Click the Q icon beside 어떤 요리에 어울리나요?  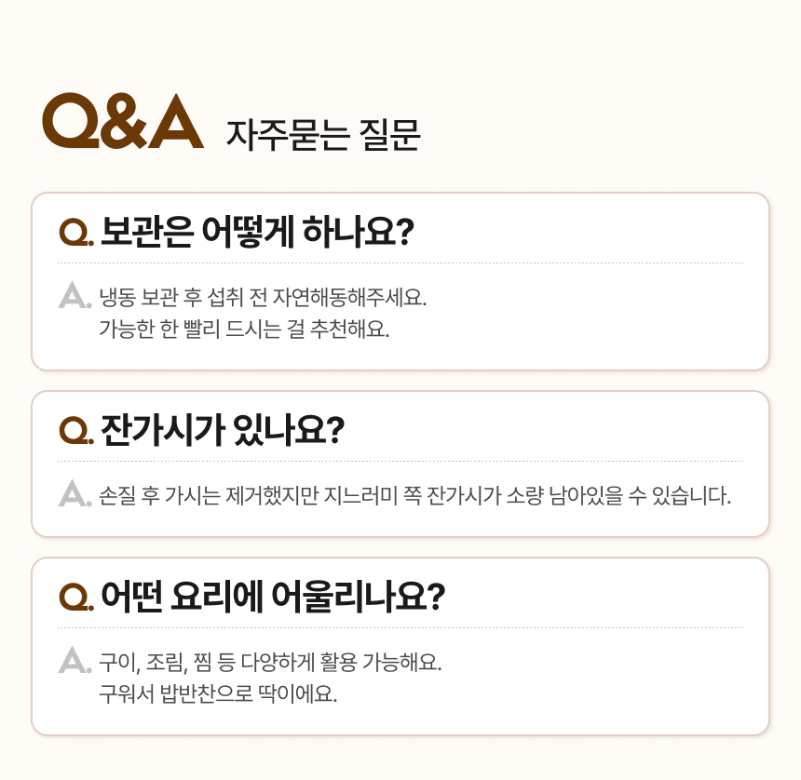point(74,596)
